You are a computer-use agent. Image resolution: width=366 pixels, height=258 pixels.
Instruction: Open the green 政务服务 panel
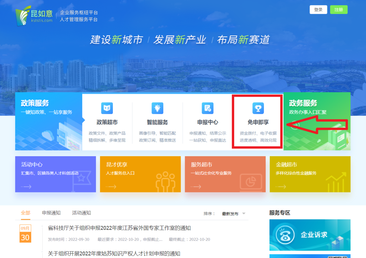click(x=317, y=121)
